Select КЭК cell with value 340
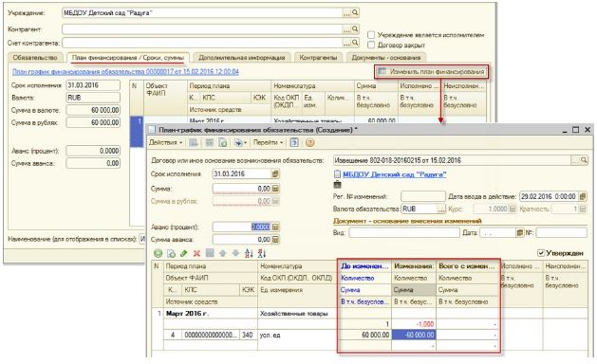 click(x=249, y=336)
